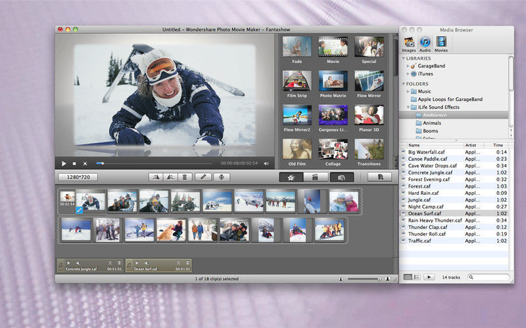
Task: Delete the Ocean Surf.caf audio clip
Action: click(x=188, y=263)
